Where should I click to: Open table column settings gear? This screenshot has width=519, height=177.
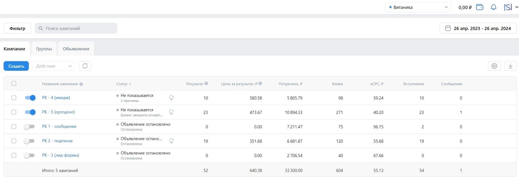494,66
